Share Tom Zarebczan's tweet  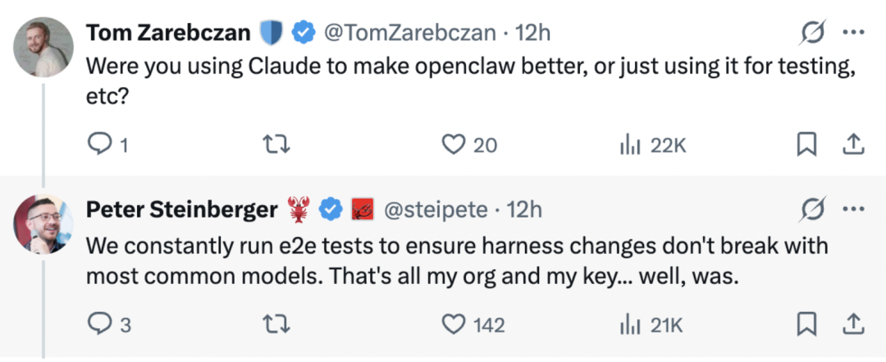point(853,145)
